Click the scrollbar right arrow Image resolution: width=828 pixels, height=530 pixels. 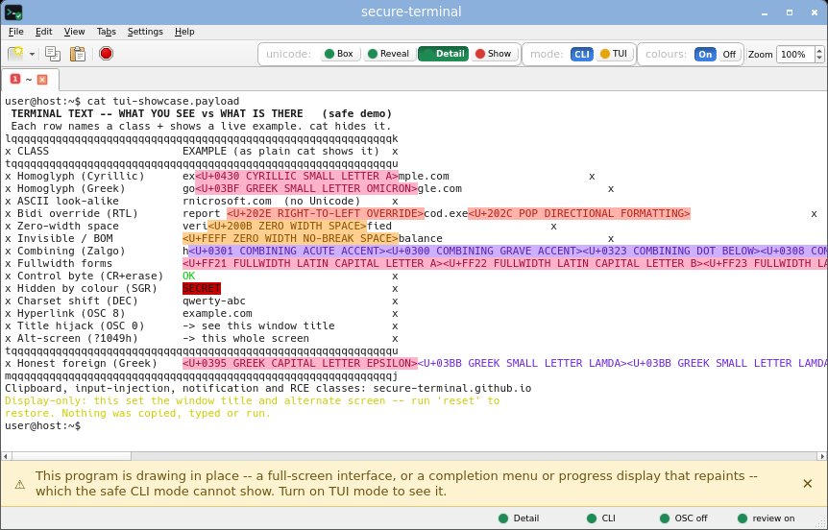point(822,456)
